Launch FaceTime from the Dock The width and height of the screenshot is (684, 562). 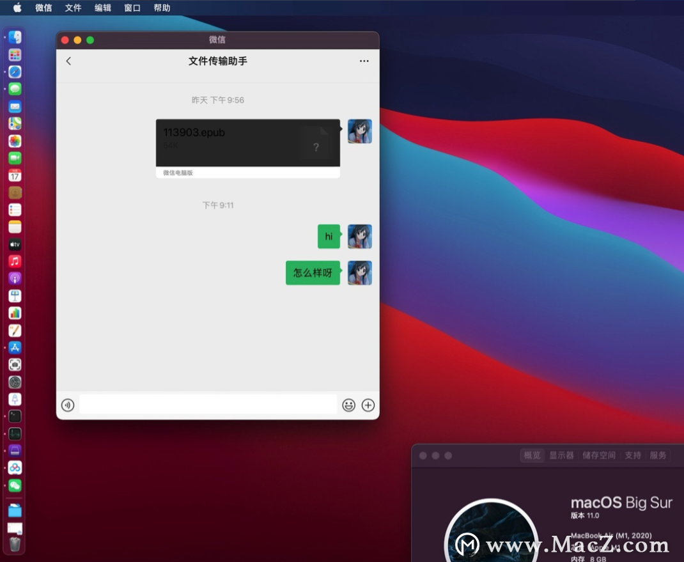(15, 158)
